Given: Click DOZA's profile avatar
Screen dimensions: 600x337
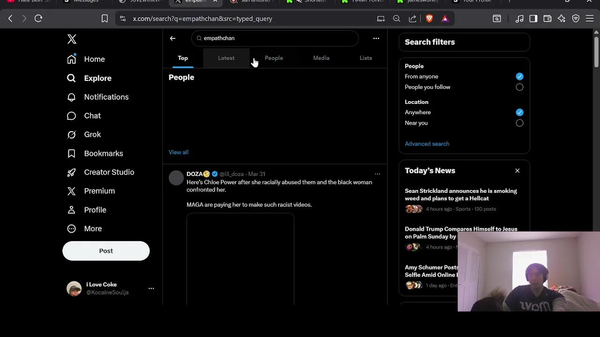Looking at the screenshot, I should point(176,178).
